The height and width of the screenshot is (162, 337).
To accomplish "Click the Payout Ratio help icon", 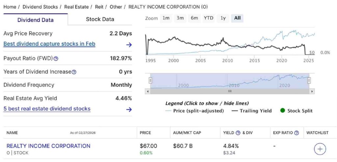I will click(56, 59).
